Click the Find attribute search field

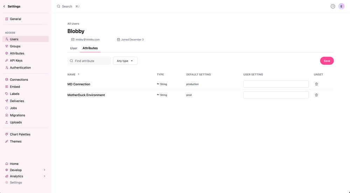pos(89,61)
